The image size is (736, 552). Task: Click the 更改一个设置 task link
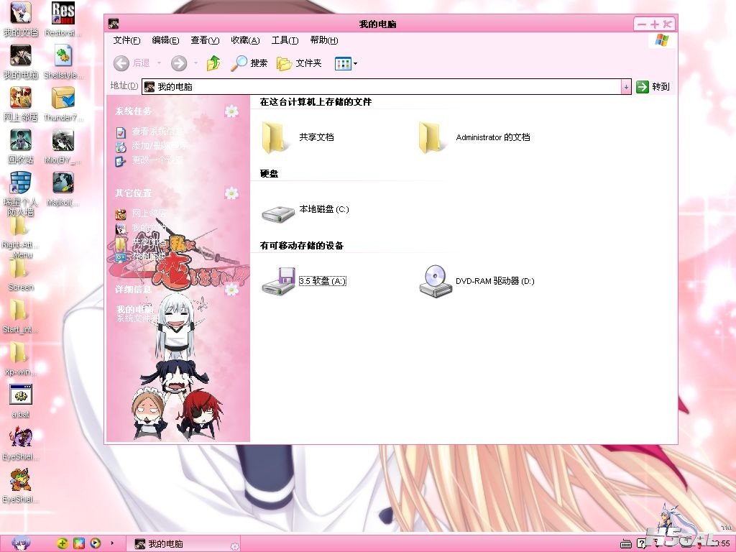(x=149, y=160)
